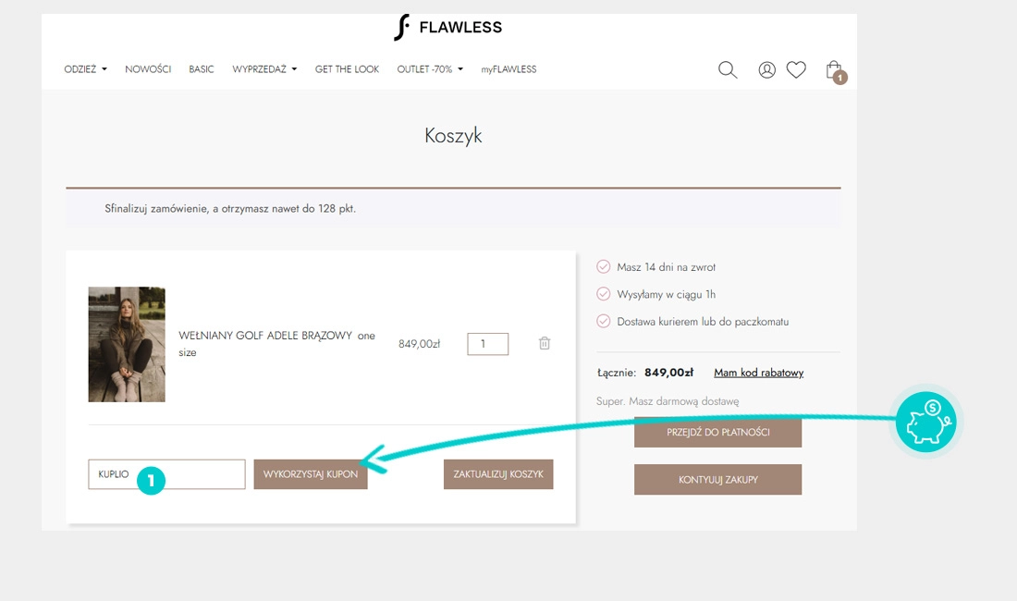Expand the ODZIEŻ dropdown menu
The image size is (1017, 601).
[85, 69]
